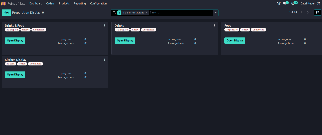Open the chat messages icon
Screen dimensions: 322x135
(x=285, y=3)
